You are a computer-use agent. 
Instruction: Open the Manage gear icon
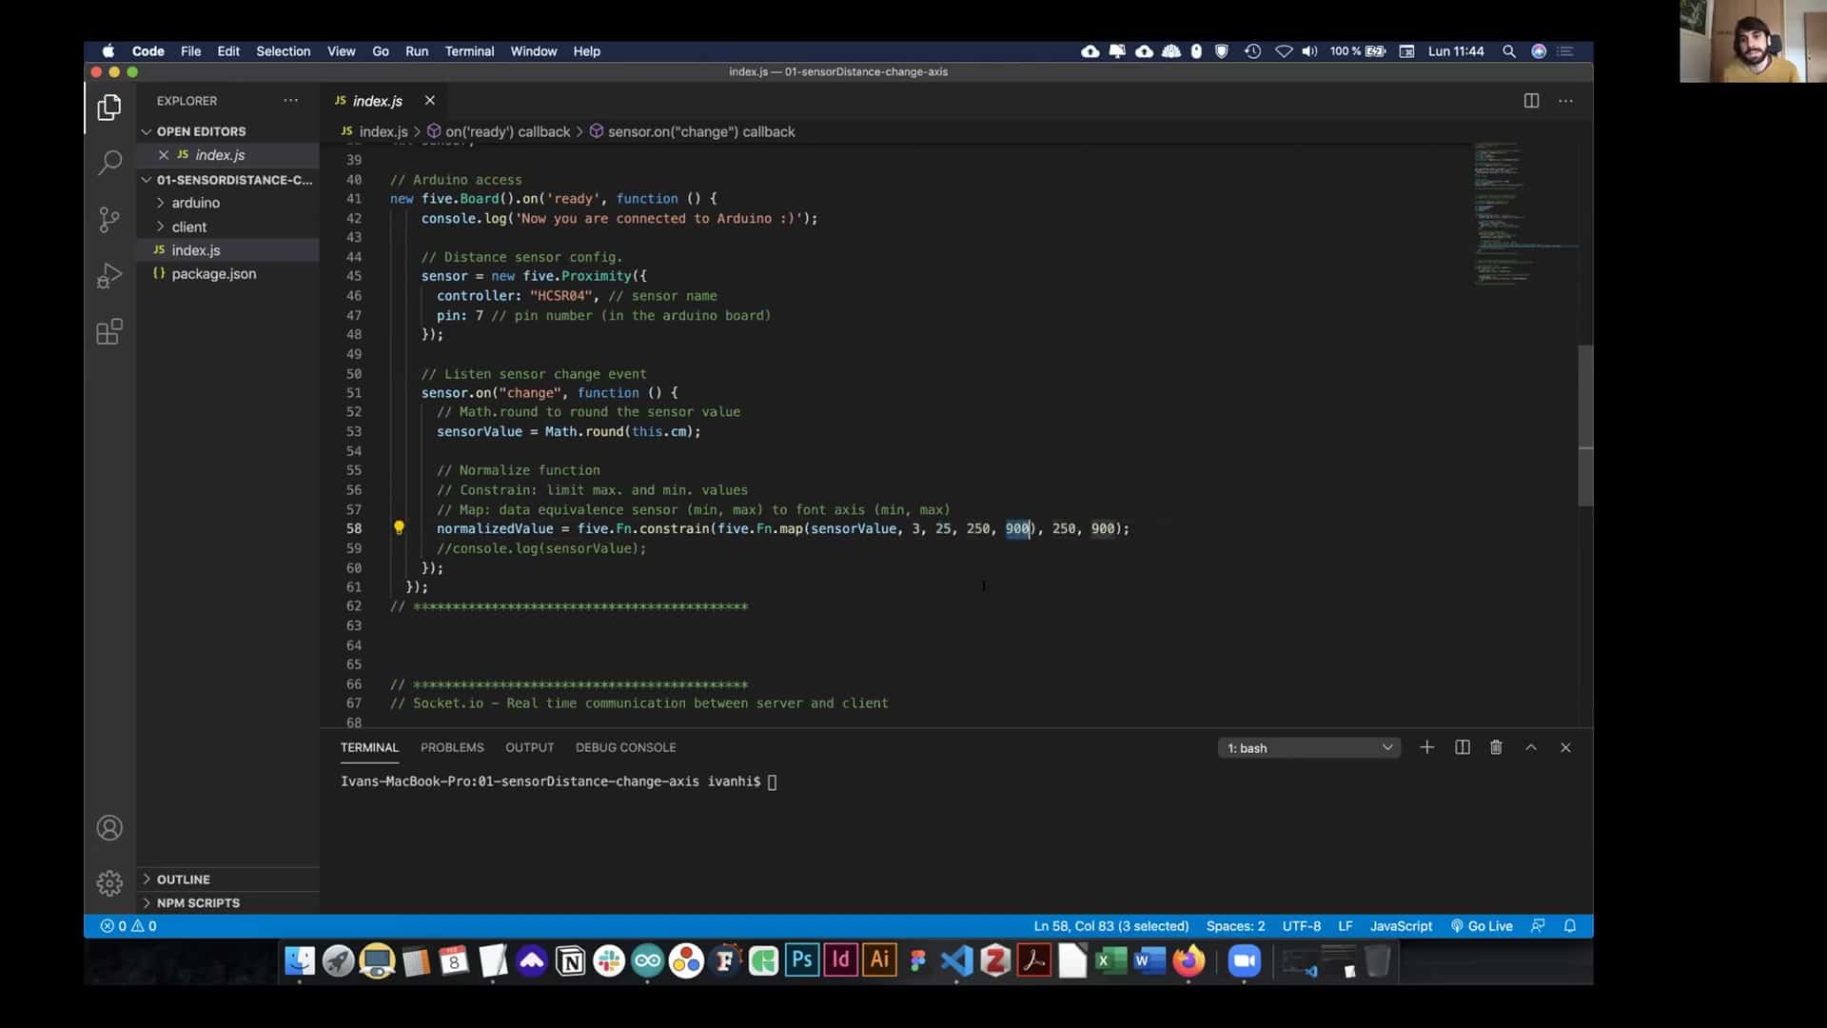click(x=108, y=882)
